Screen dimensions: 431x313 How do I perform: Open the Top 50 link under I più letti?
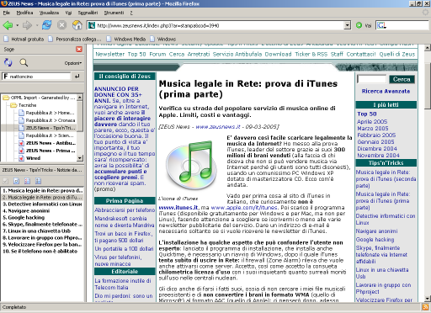tap(367, 114)
